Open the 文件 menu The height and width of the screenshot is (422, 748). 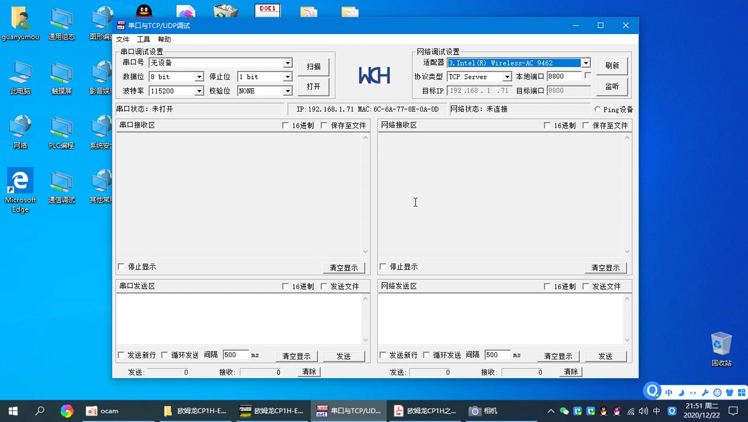123,39
